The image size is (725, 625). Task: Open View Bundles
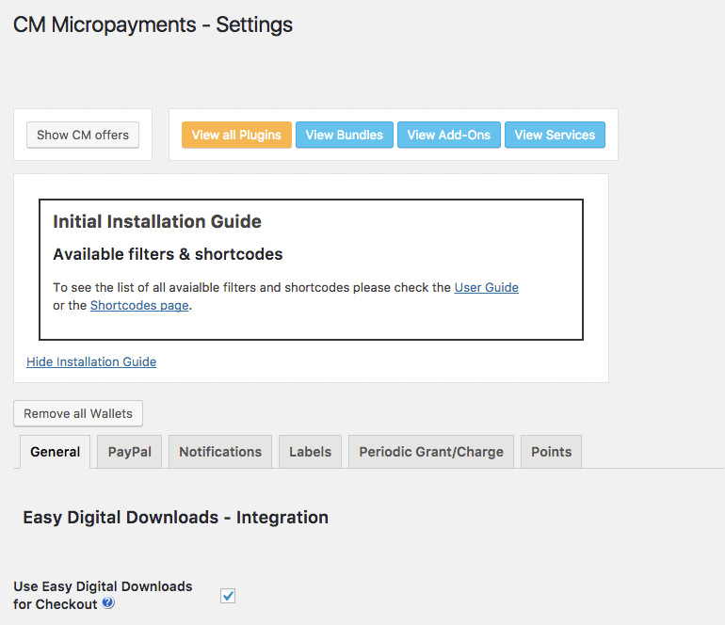coord(344,135)
